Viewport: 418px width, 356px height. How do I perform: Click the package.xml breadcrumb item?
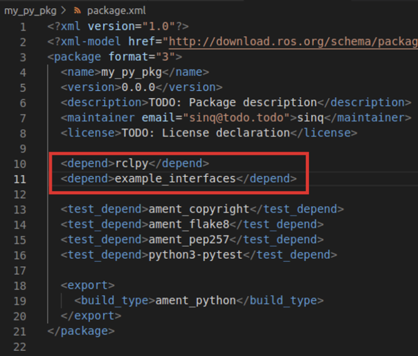(116, 11)
